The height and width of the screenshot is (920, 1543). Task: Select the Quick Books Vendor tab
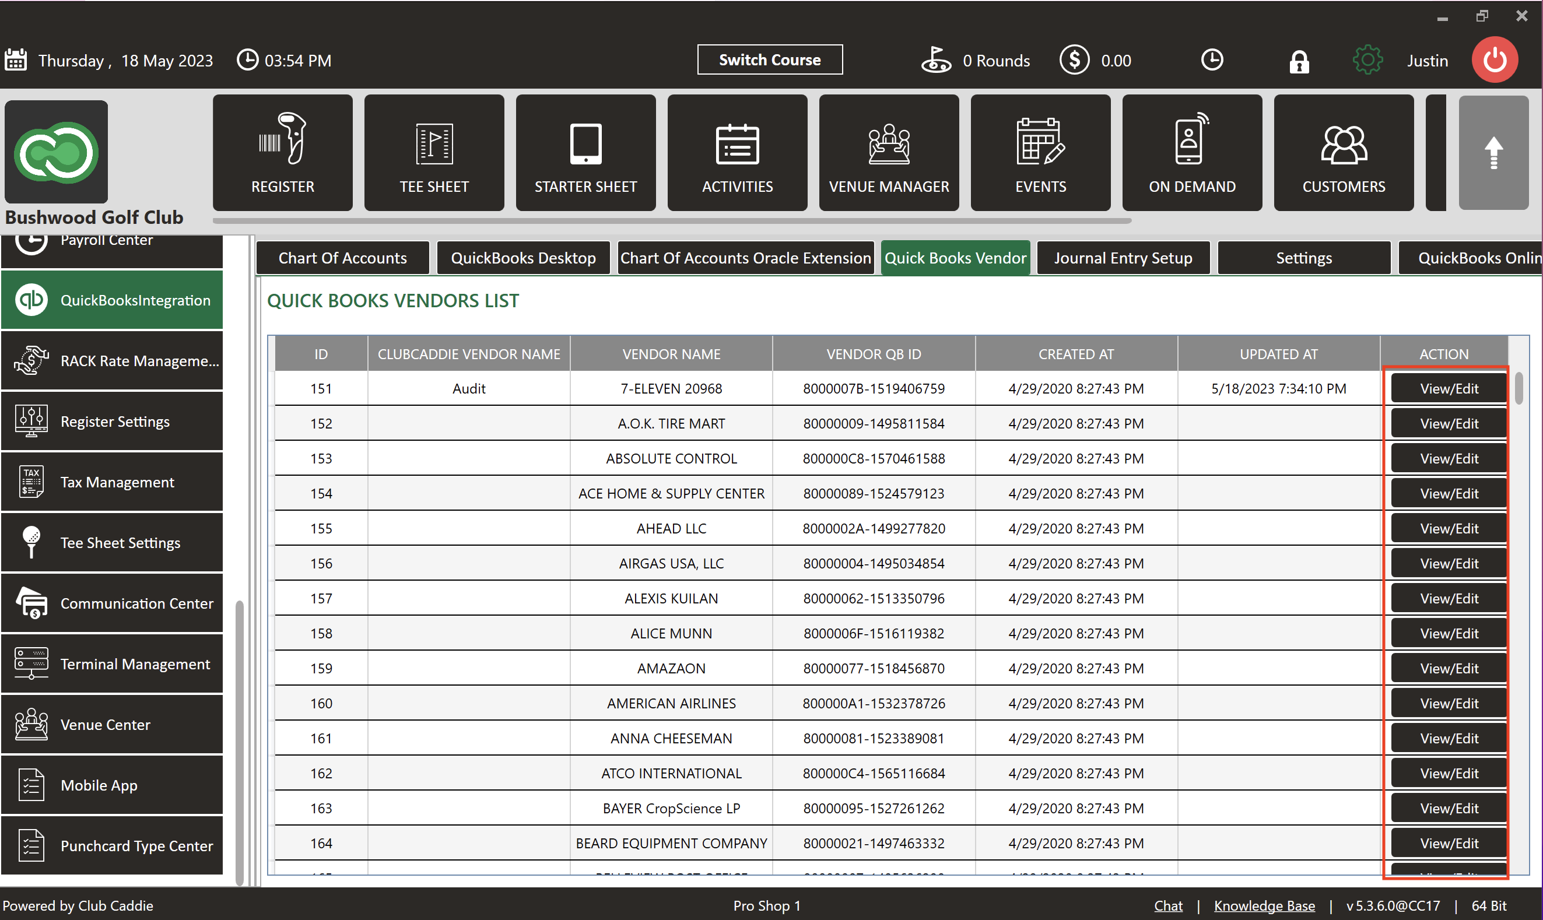[955, 258]
